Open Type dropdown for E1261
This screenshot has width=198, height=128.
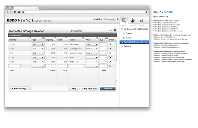38,53
